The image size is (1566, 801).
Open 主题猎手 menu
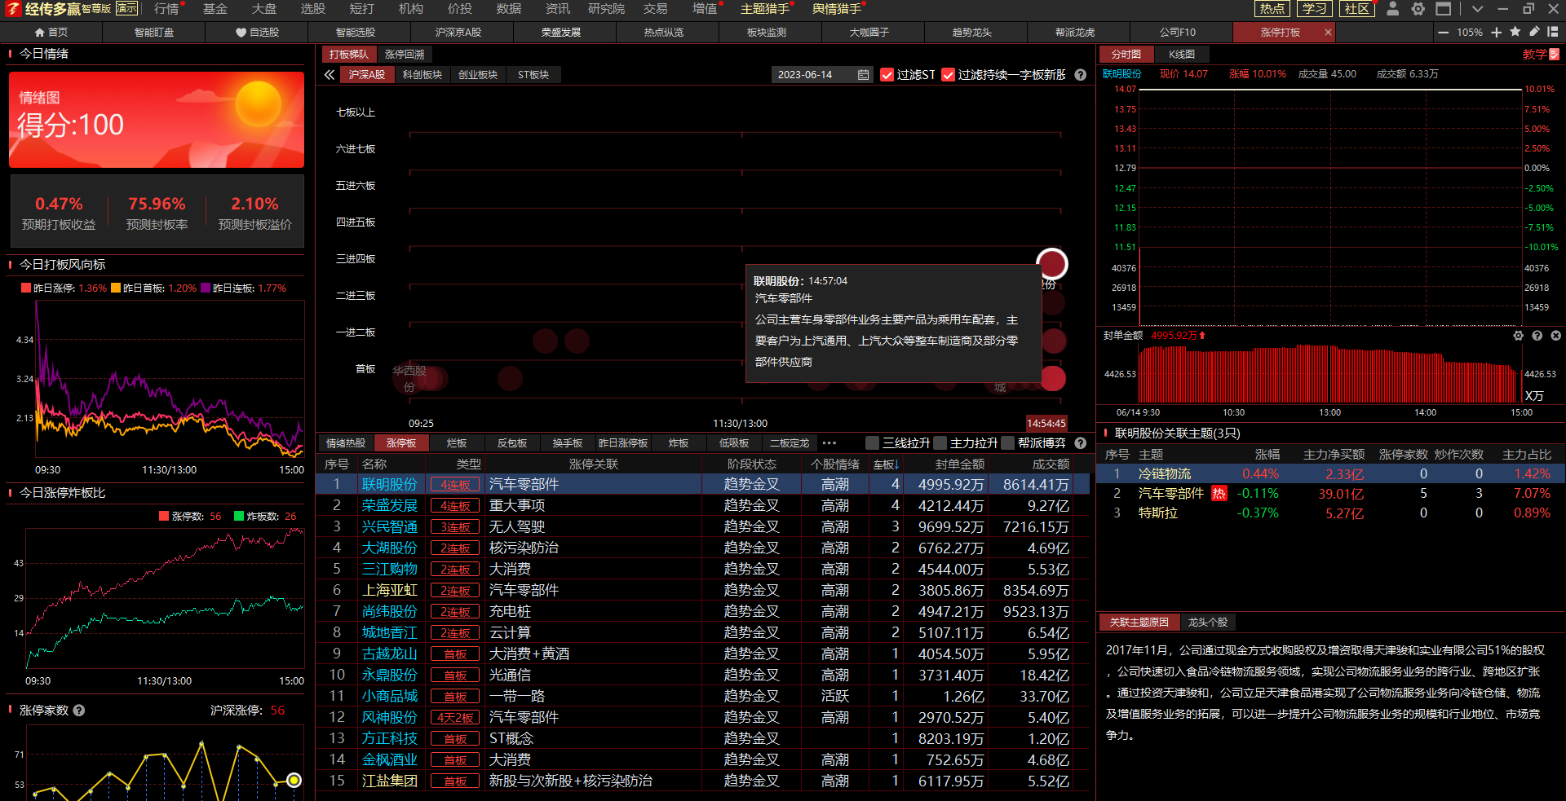pyautogui.click(x=765, y=9)
